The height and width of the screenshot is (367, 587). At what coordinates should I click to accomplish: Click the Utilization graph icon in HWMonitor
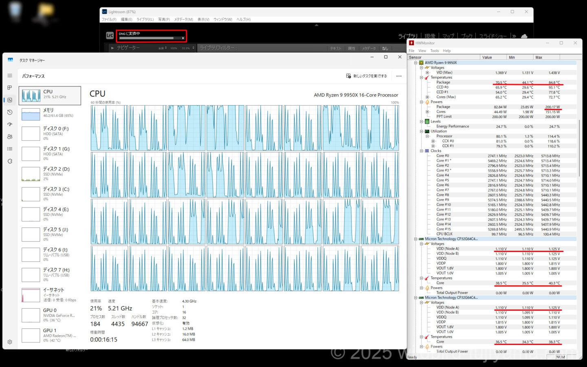coord(427,131)
